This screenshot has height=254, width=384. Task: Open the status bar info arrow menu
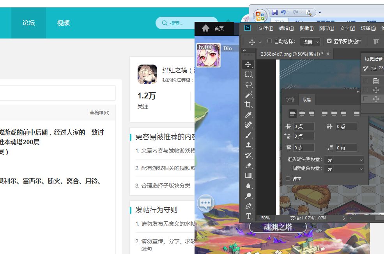point(344,218)
